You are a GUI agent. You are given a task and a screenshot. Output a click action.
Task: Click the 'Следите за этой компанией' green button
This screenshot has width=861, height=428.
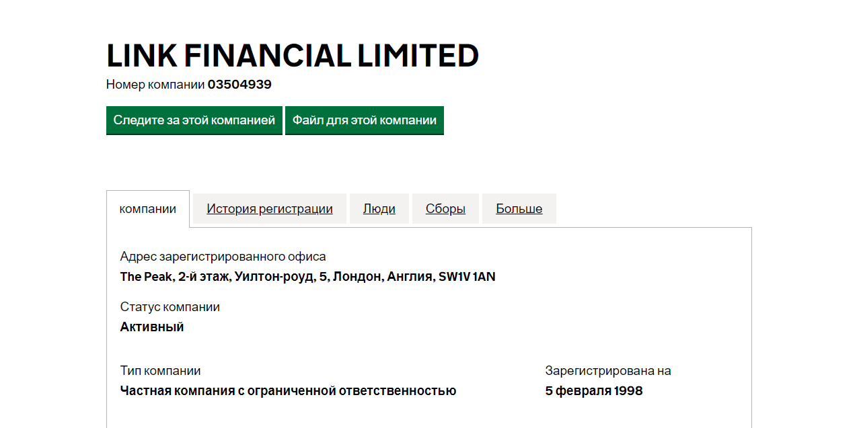pos(194,120)
